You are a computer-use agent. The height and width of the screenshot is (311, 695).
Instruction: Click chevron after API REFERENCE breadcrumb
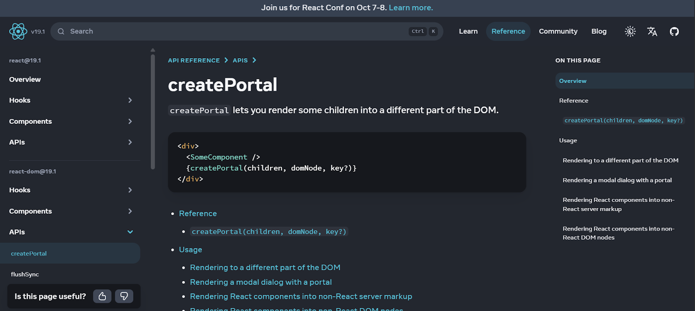point(226,60)
